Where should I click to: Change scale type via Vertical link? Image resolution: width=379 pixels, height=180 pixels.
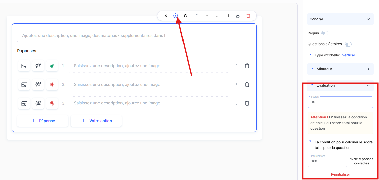pyautogui.click(x=348, y=55)
